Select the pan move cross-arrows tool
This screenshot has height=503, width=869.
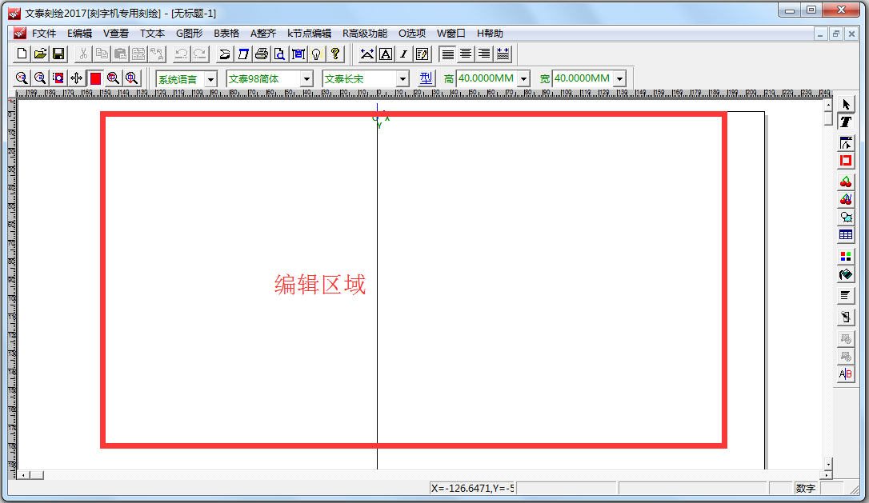click(77, 78)
